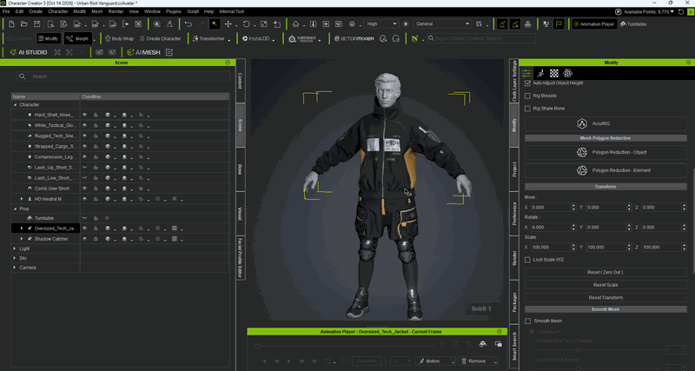This screenshot has width=695, height=371.
Task: Collapse the Character tree category
Action: tap(15, 105)
